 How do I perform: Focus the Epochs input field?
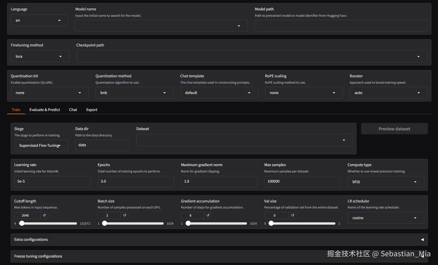click(136, 182)
